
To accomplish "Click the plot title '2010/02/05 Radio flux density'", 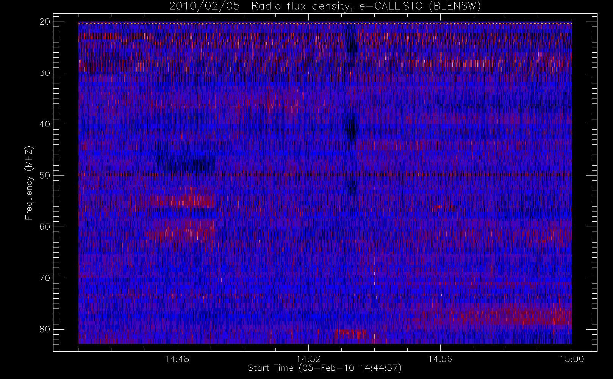I will click(325, 6).
